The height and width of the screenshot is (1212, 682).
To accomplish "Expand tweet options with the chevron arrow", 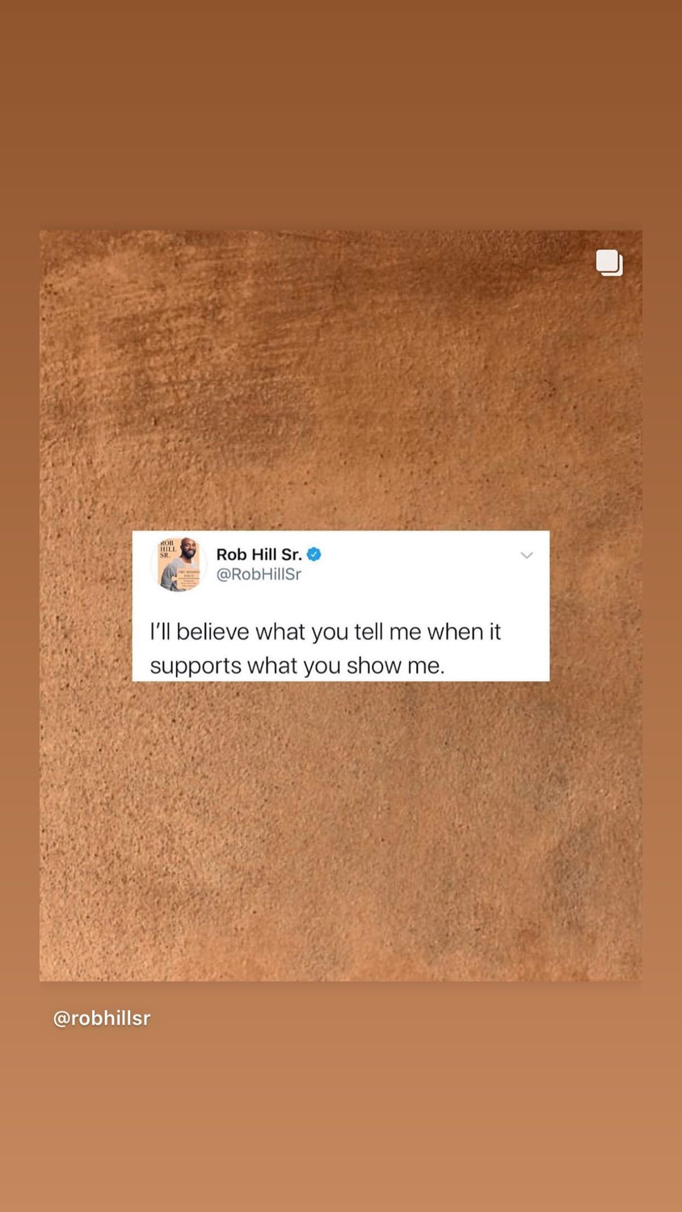I will tap(527, 555).
